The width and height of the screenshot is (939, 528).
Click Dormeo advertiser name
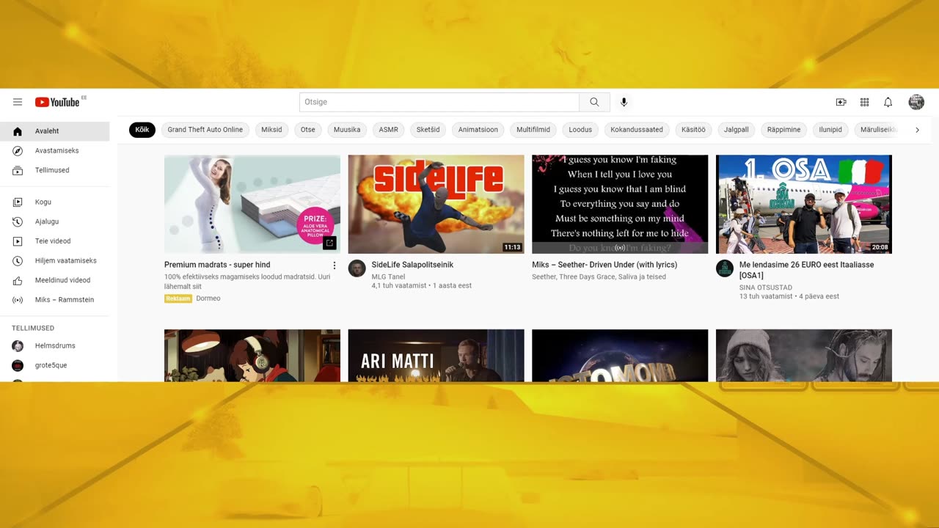pos(208,298)
